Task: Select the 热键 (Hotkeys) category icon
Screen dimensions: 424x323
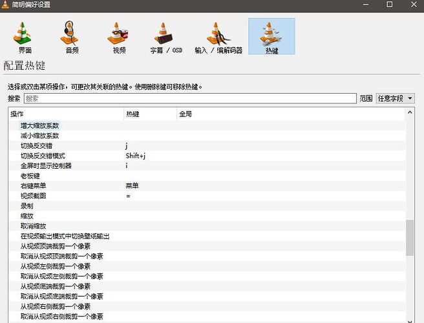Action: tap(271, 37)
